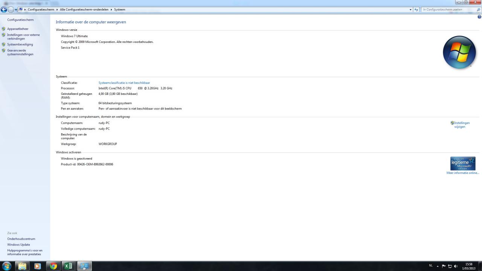Expand the breadcrumb arrow before Systeem
The image size is (482, 271).
click(111, 9)
